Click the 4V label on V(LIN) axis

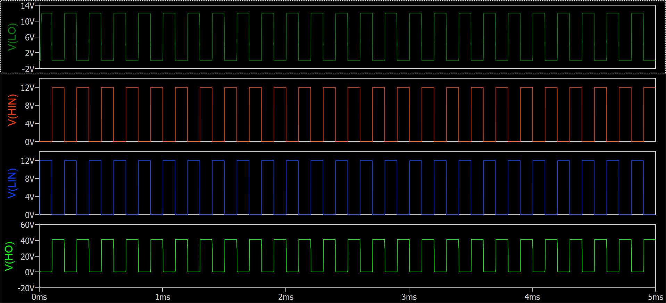(x=30, y=197)
